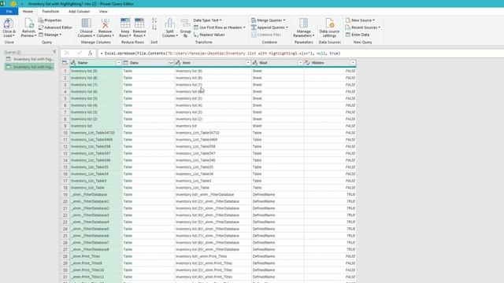Switch to the Transform tab
Image resolution: width=504 pixels, height=283 pixels.
(x=50, y=12)
